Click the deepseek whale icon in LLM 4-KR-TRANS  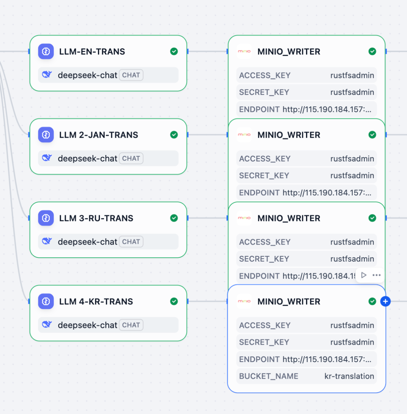click(x=47, y=325)
